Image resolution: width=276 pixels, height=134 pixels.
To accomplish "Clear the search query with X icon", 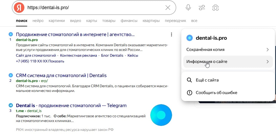I will tap(168, 8).
